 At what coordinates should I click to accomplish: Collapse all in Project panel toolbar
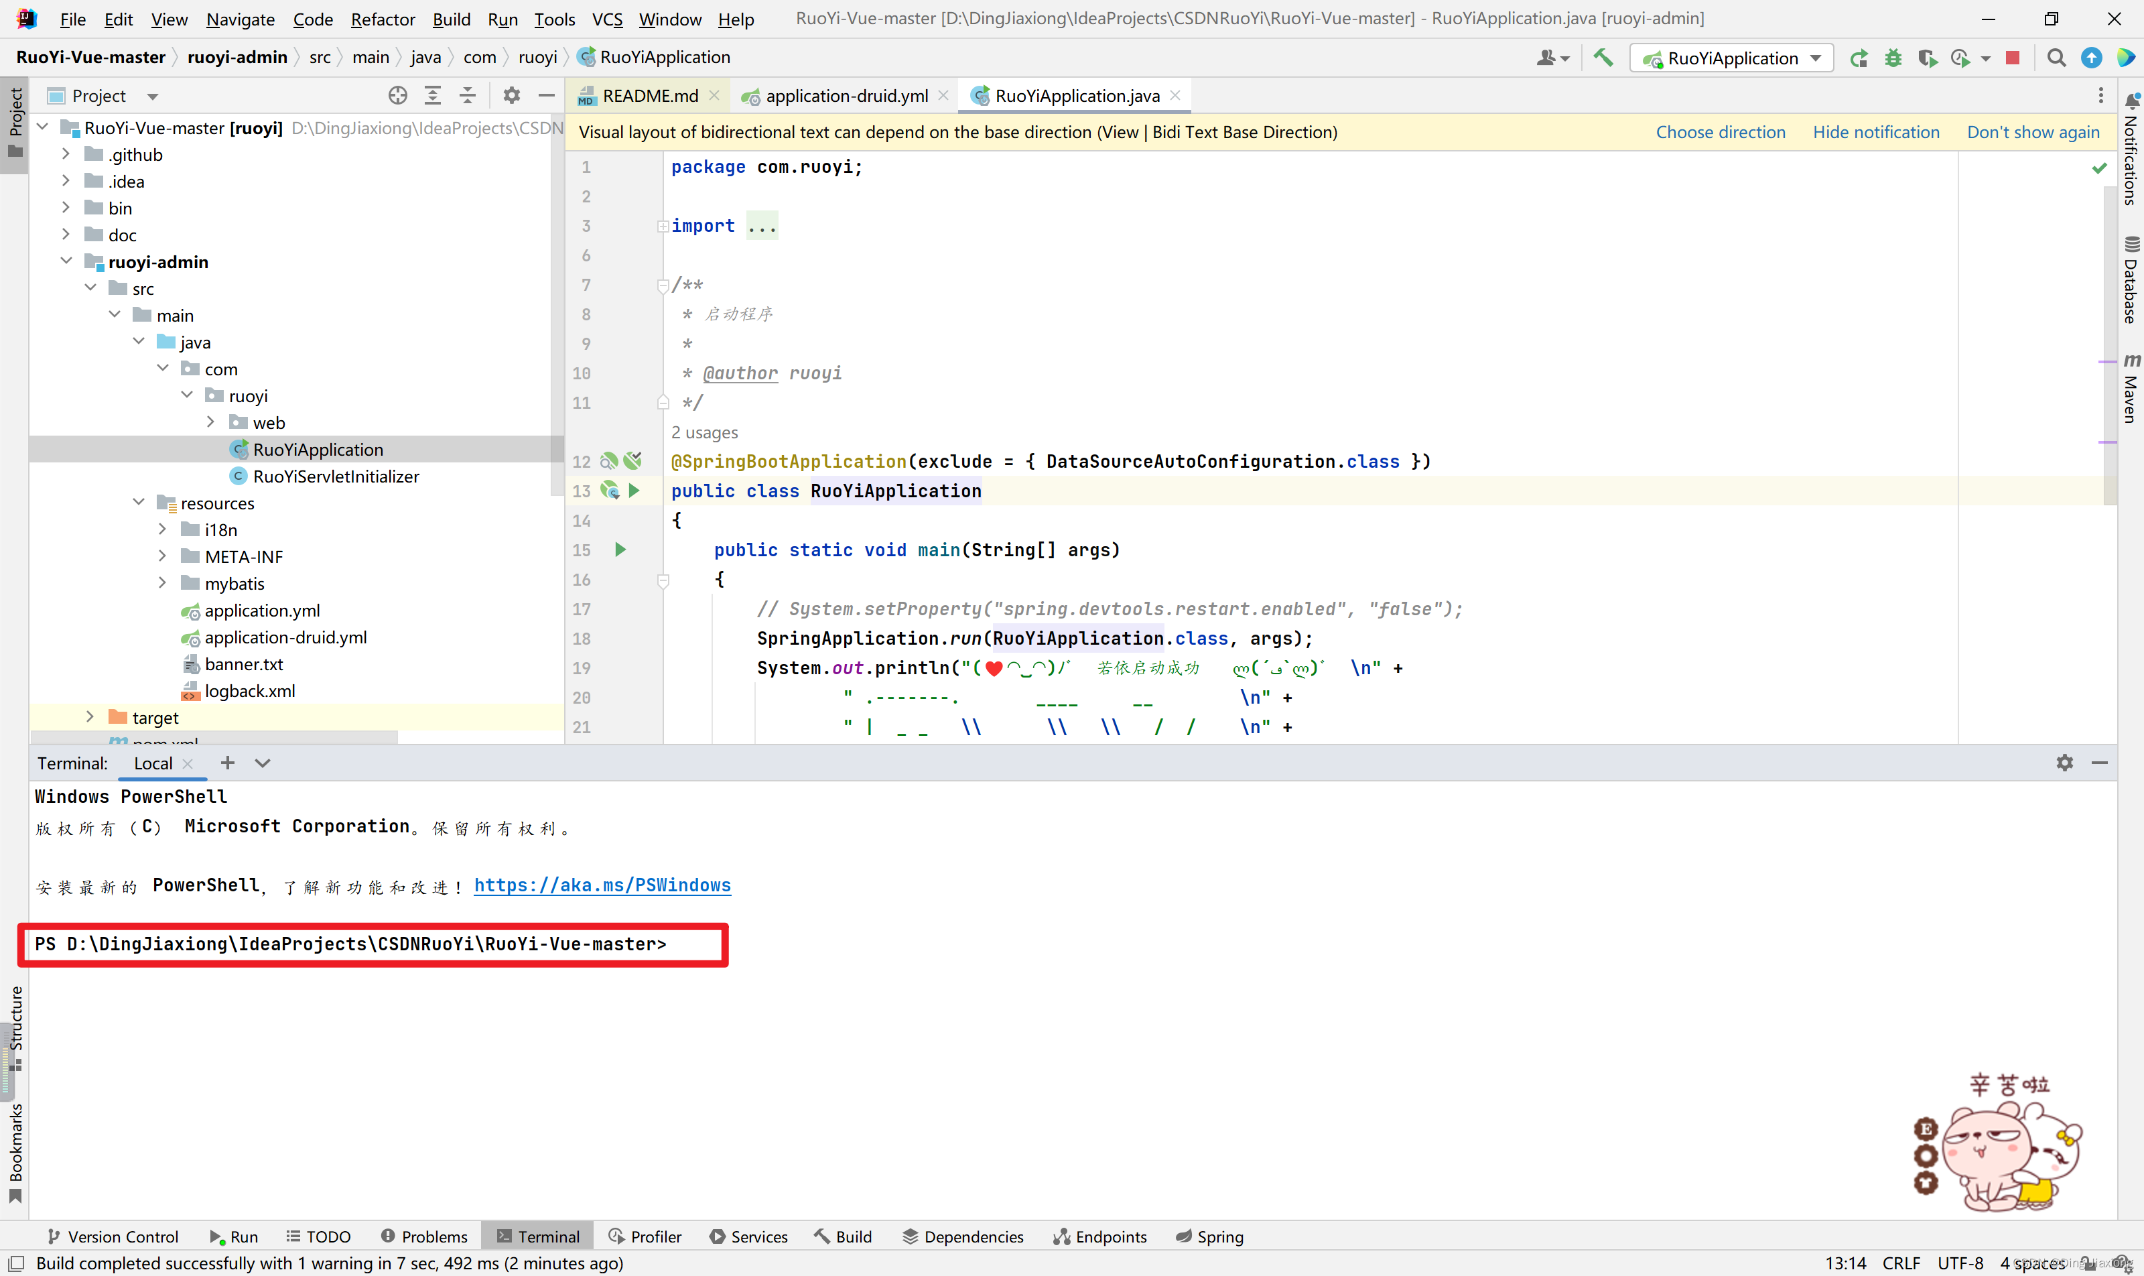468,95
